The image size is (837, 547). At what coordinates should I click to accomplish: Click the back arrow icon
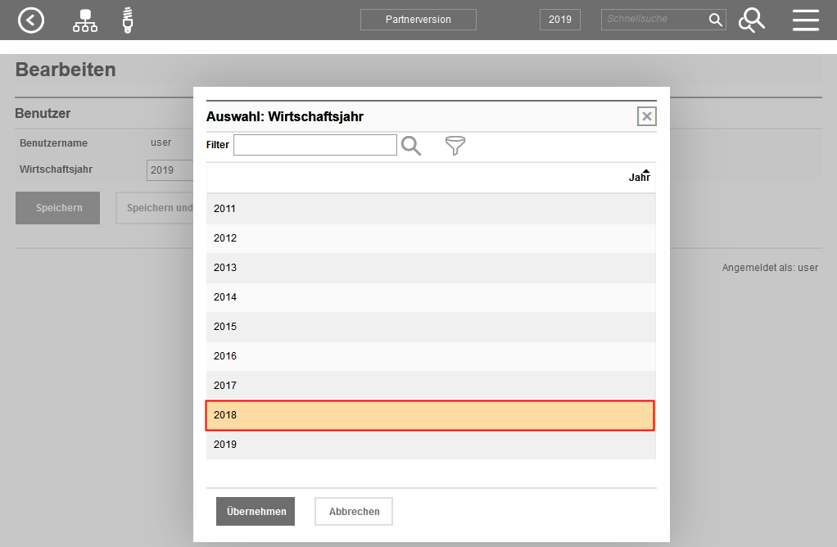tap(31, 20)
